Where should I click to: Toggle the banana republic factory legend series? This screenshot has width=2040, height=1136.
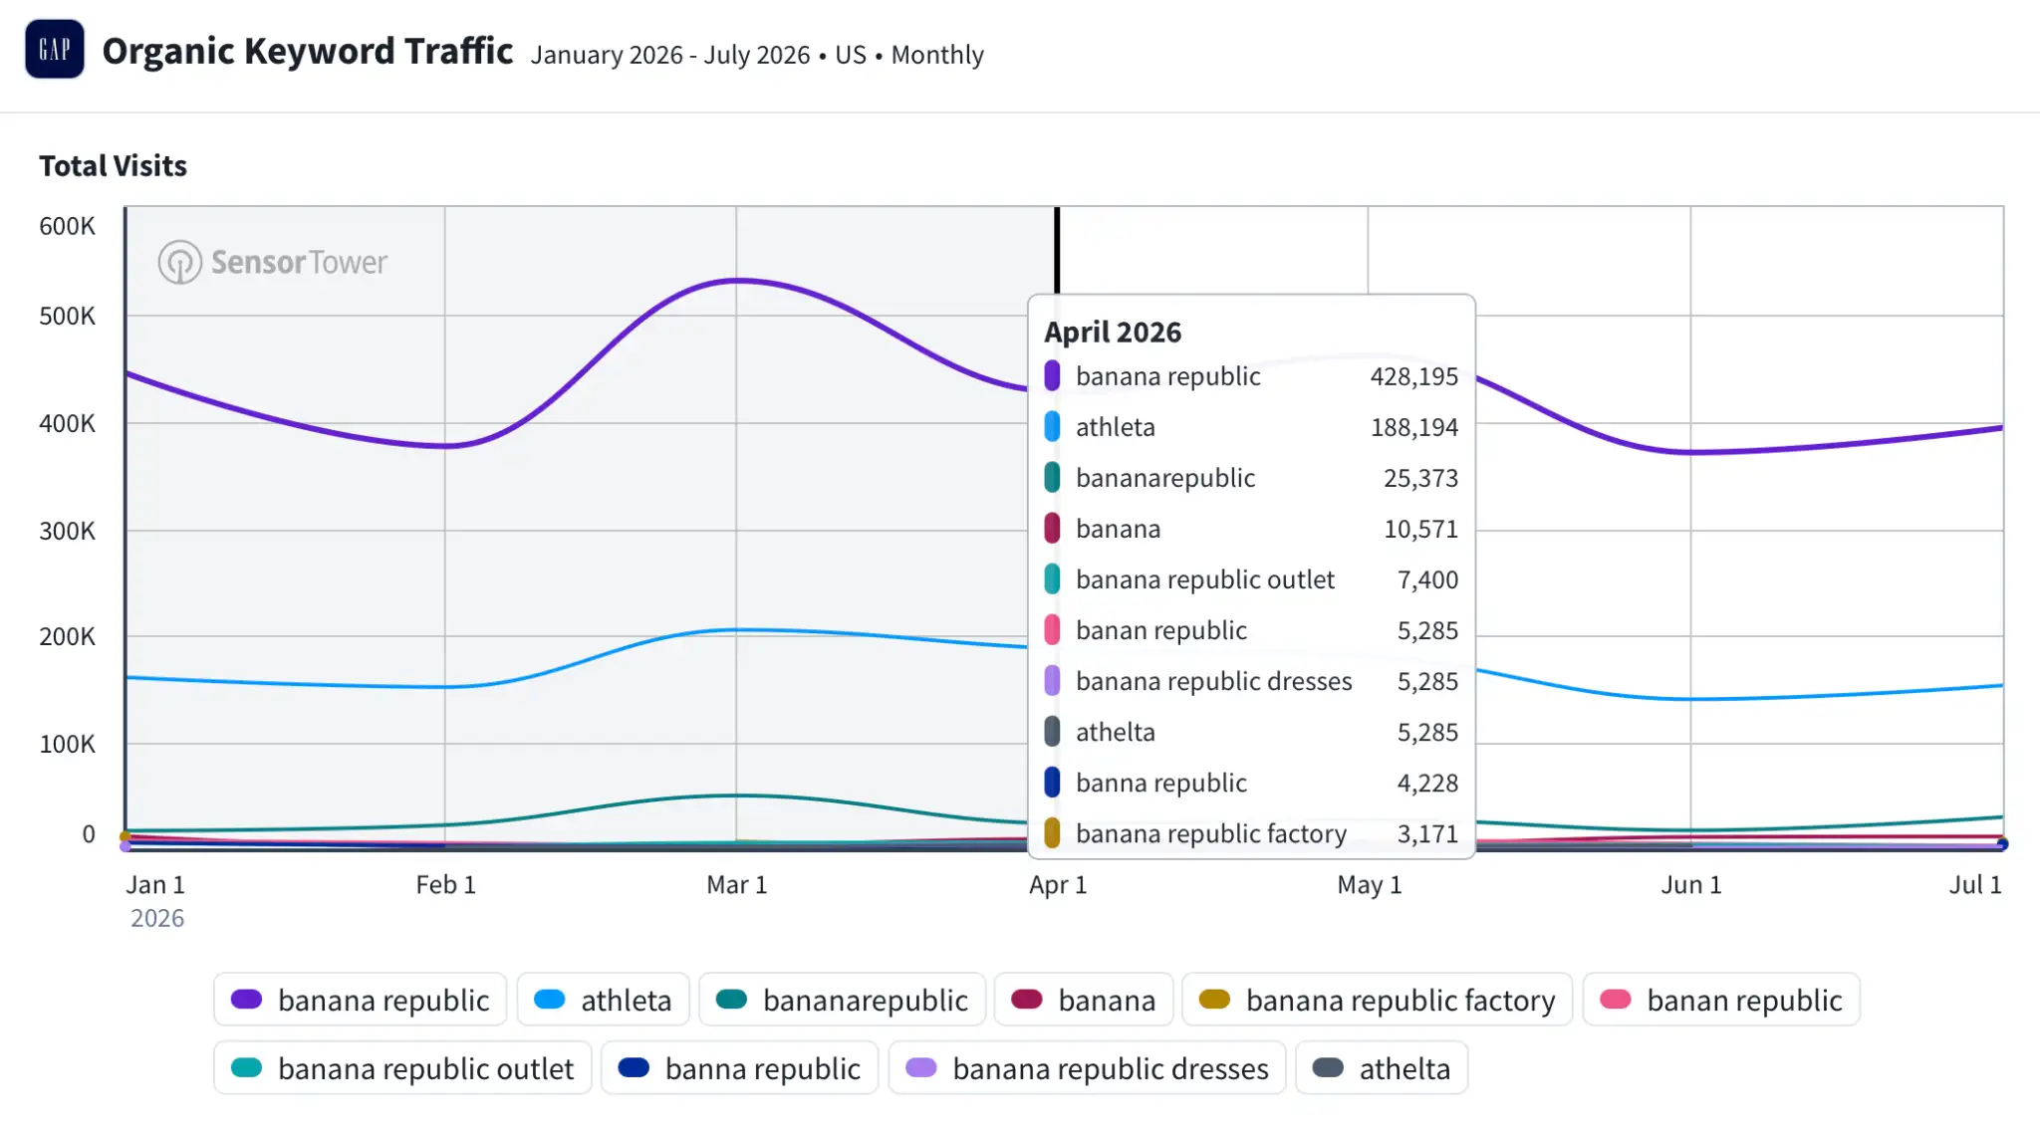1378,1000
